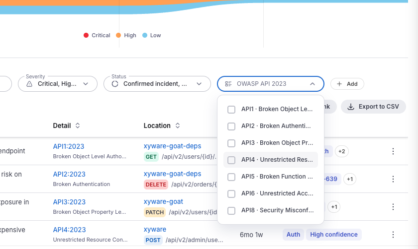Check the API3 Broken Object Property checkbox

pyautogui.click(x=231, y=143)
